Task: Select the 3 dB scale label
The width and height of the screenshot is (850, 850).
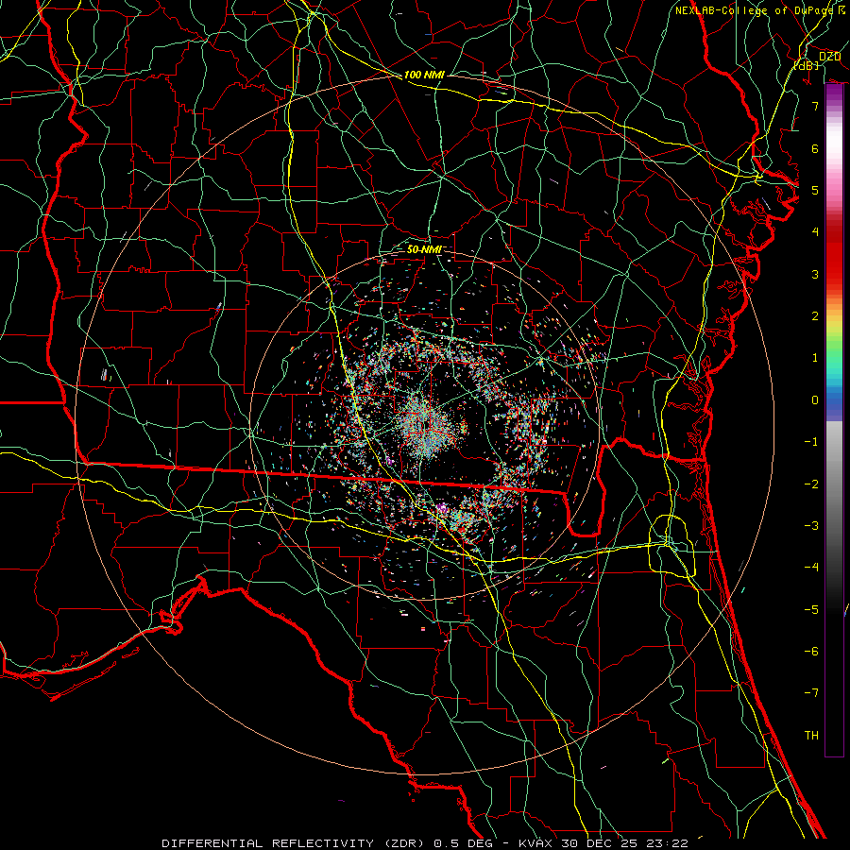Action: 815,274
